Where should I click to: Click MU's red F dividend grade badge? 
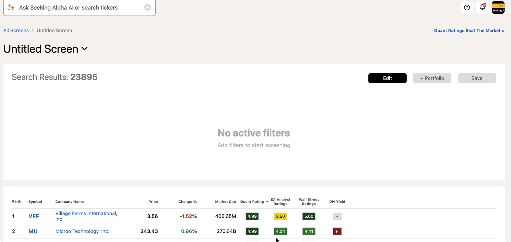[x=337, y=231]
